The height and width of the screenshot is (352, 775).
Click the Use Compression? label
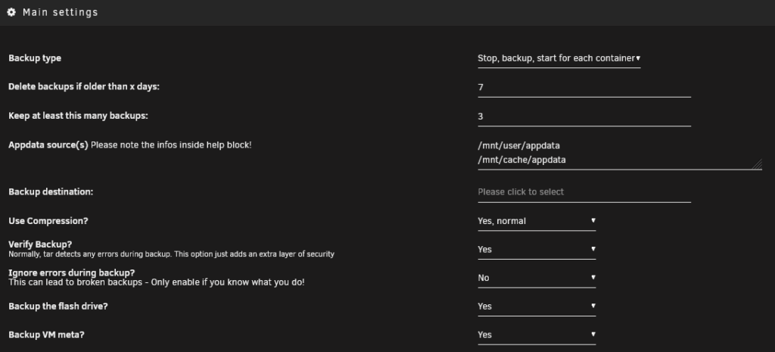click(48, 221)
